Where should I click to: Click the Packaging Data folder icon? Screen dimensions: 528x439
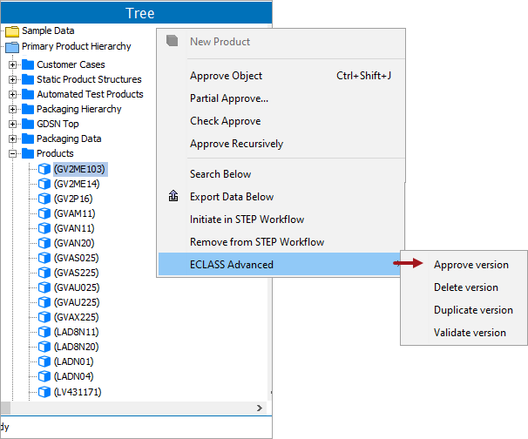tap(28, 138)
